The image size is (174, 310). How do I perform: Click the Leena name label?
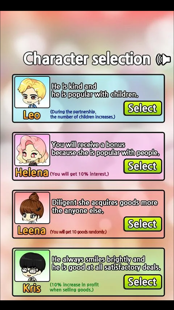point(32,231)
